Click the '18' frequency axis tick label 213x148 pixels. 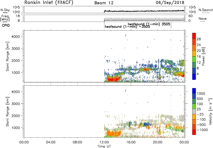click(x=18, y=16)
